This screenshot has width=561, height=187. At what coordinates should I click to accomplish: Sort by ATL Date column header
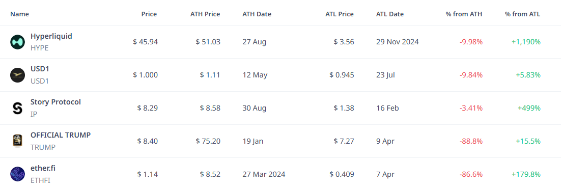point(390,14)
